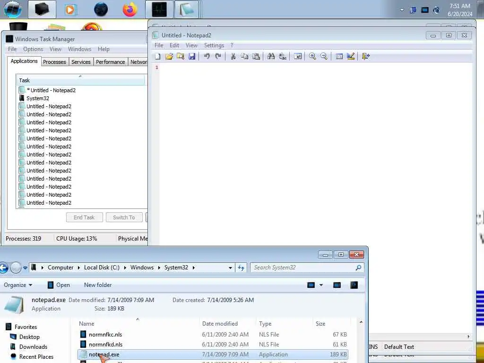Switch to the Processes tab in Task Manager

point(54,62)
